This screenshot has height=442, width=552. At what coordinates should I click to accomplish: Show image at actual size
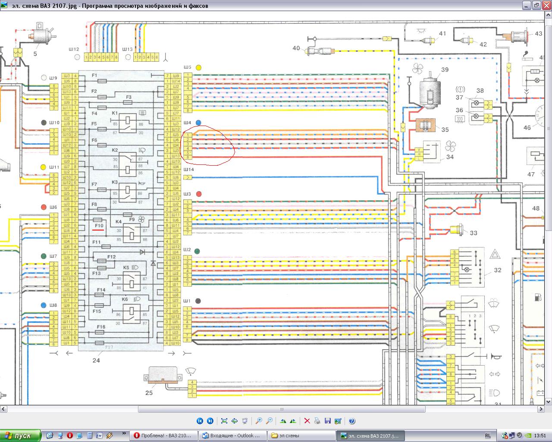(x=235, y=421)
